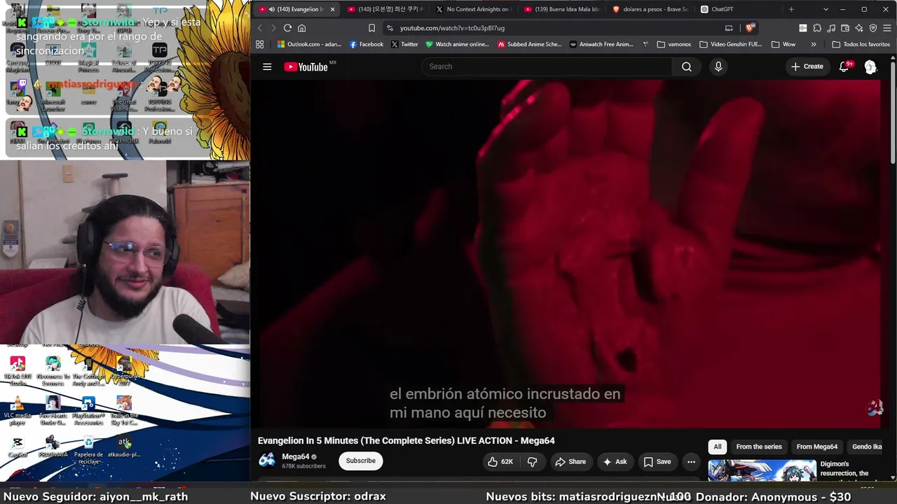Open The Coffin of Andy desktop shortcut

coord(88,372)
